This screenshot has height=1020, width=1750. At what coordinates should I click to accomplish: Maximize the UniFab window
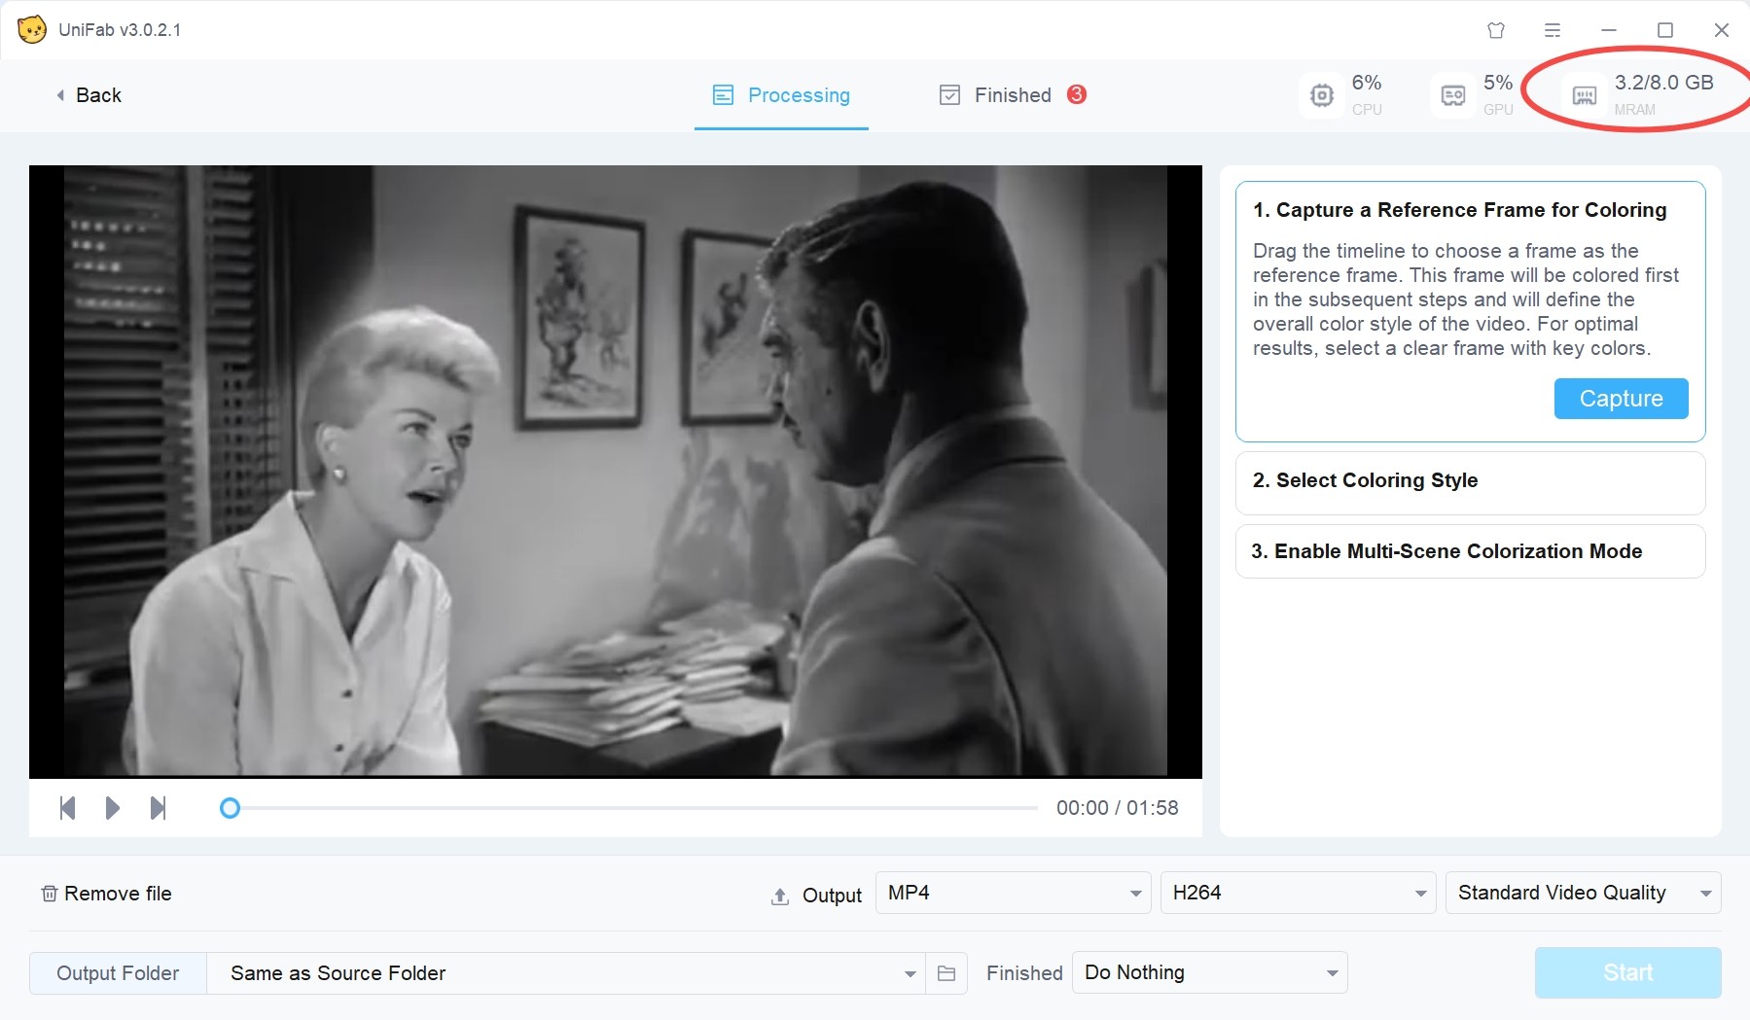[1665, 30]
